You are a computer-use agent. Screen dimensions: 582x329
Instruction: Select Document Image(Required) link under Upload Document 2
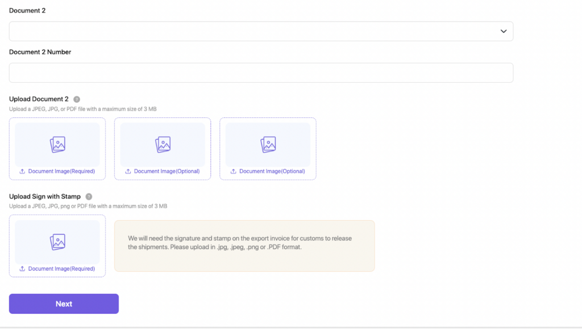tap(61, 171)
